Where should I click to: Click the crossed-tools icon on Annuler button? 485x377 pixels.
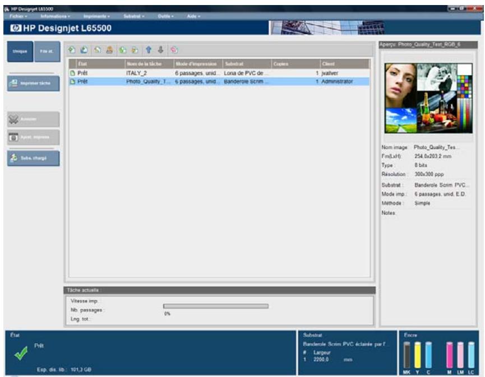13,119
